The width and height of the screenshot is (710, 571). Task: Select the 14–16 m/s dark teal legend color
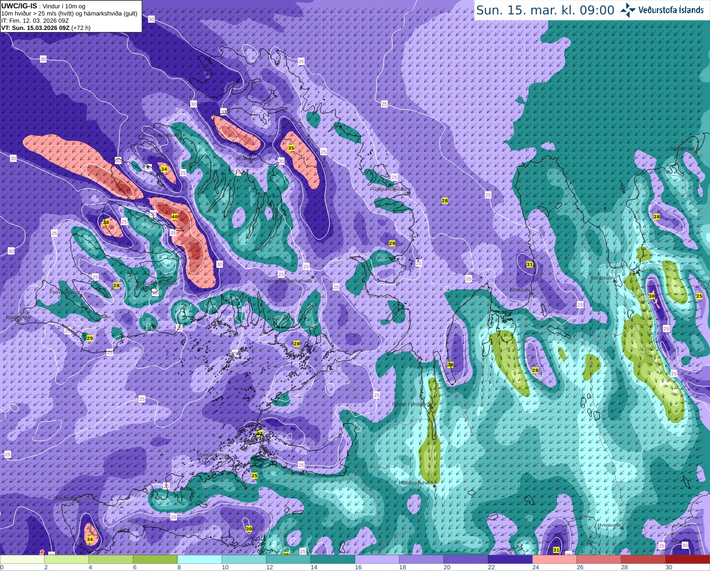[333, 559]
